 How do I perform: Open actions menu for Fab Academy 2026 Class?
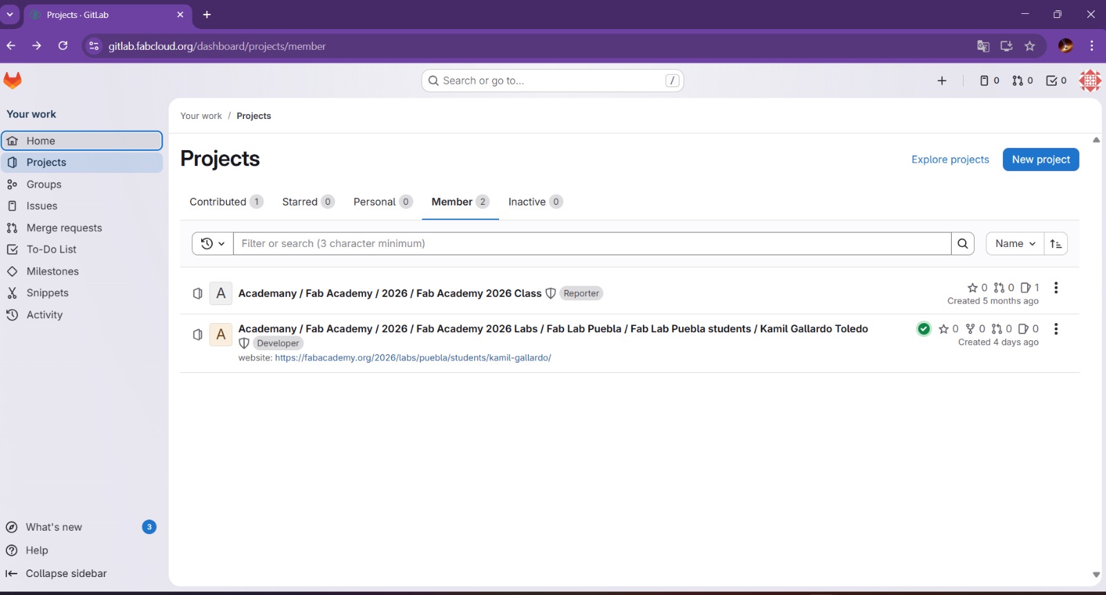tap(1056, 288)
